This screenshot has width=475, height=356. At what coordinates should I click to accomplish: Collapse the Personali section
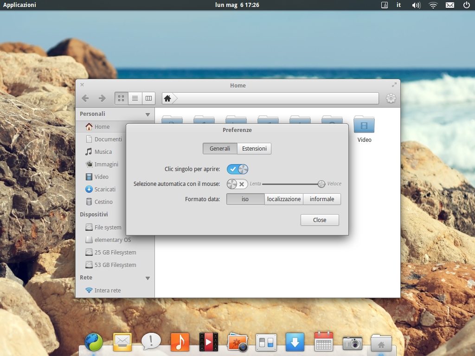tap(148, 114)
